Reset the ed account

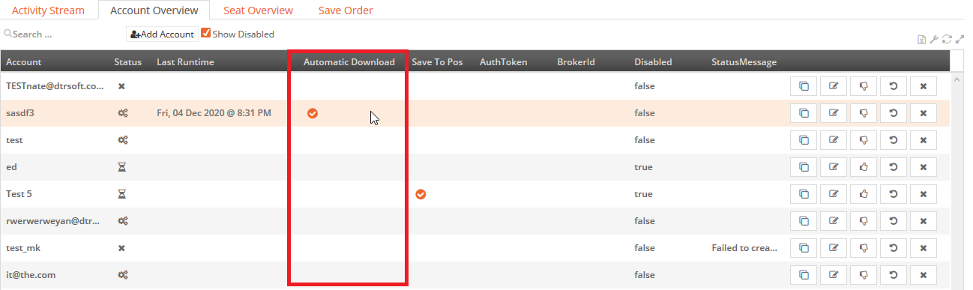coord(894,167)
